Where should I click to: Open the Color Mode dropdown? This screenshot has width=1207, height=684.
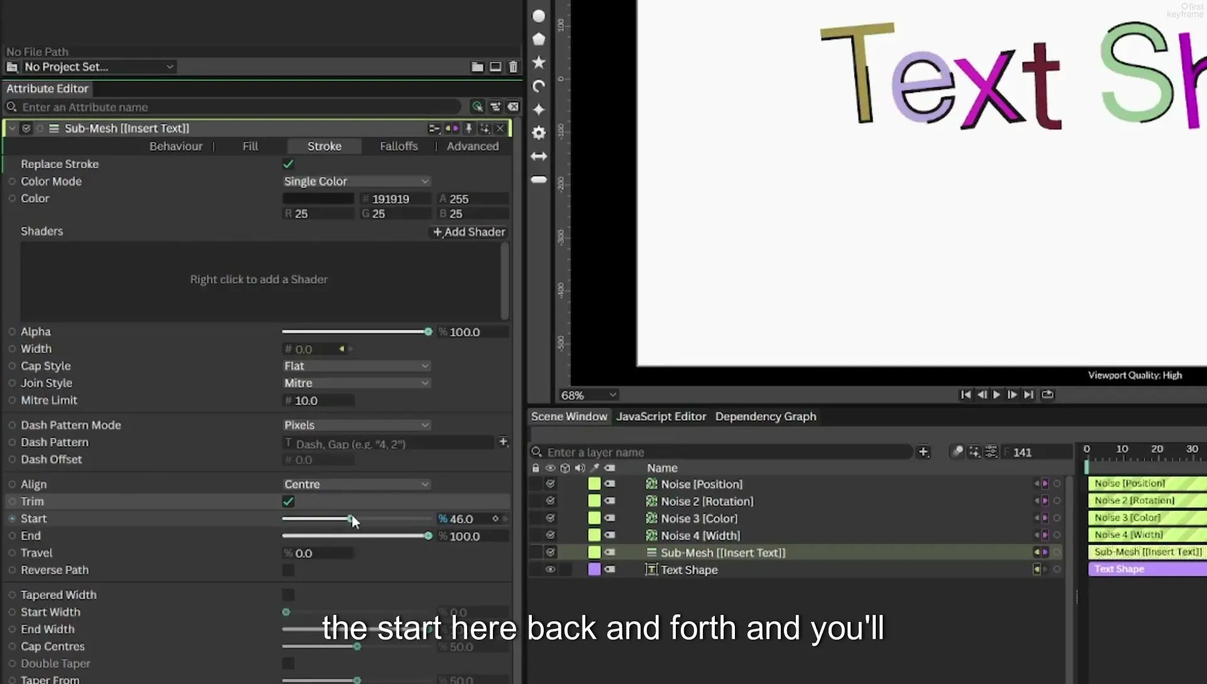click(356, 181)
